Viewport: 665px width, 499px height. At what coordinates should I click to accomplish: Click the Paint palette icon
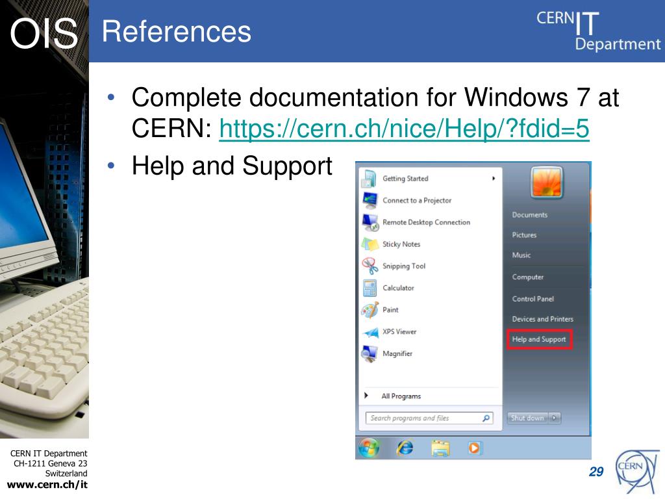click(x=370, y=310)
